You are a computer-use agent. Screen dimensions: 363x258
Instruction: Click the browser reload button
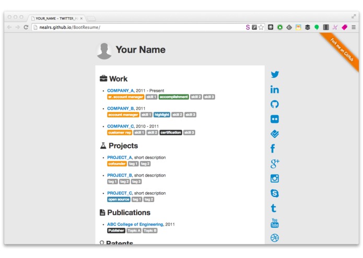click(x=26, y=27)
